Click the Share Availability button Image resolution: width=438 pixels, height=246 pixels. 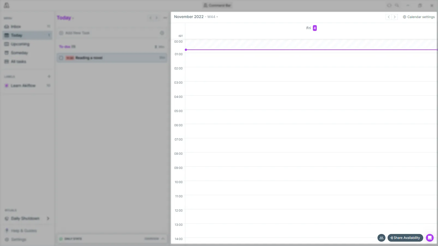tap(405, 238)
